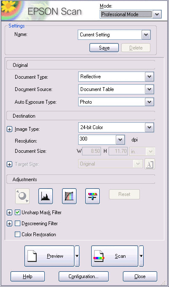The height and width of the screenshot is (287, 169).
Task: Click the target size orientation icon
Action: click(x=150, y=164)
